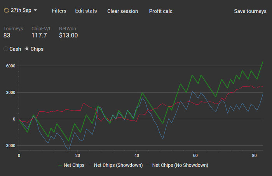Click Clear session
Viewport: 272px width, 176px height.
tap(123, 11)
